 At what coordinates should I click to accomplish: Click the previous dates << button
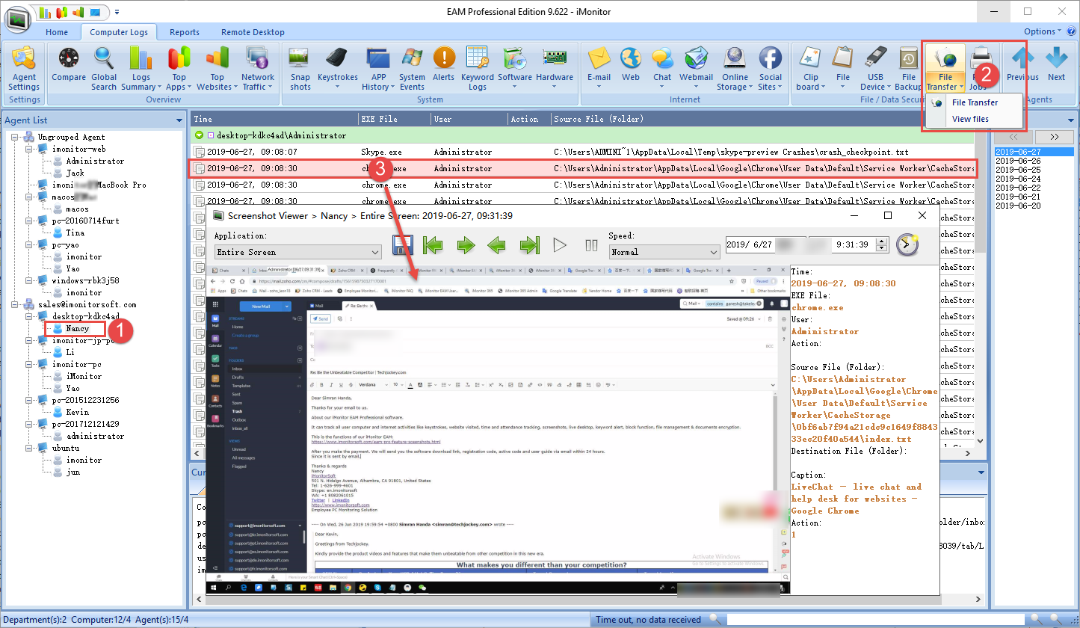click(x=1013, y=137)
